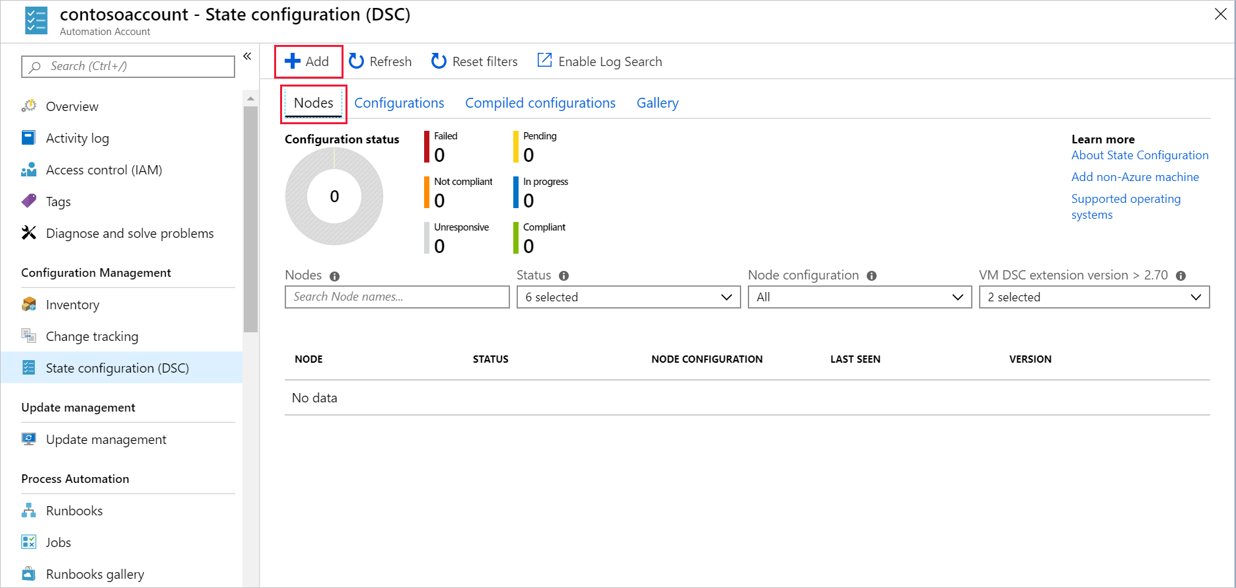The height and width of the screenshot is (588, 1236).
Task: Open the Node configuration All dropdown
Action: (x=859, y=297)
